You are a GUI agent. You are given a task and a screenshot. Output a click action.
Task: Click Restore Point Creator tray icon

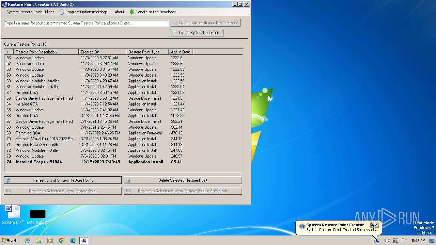point(377,241)
